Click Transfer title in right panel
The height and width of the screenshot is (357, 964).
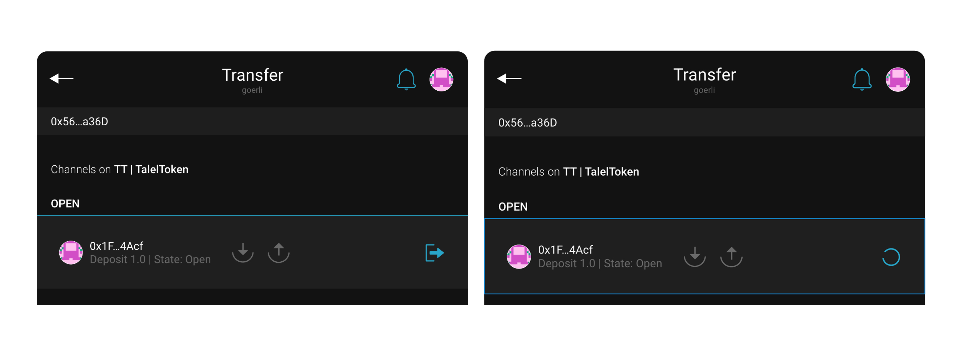(x=705, y=75)
